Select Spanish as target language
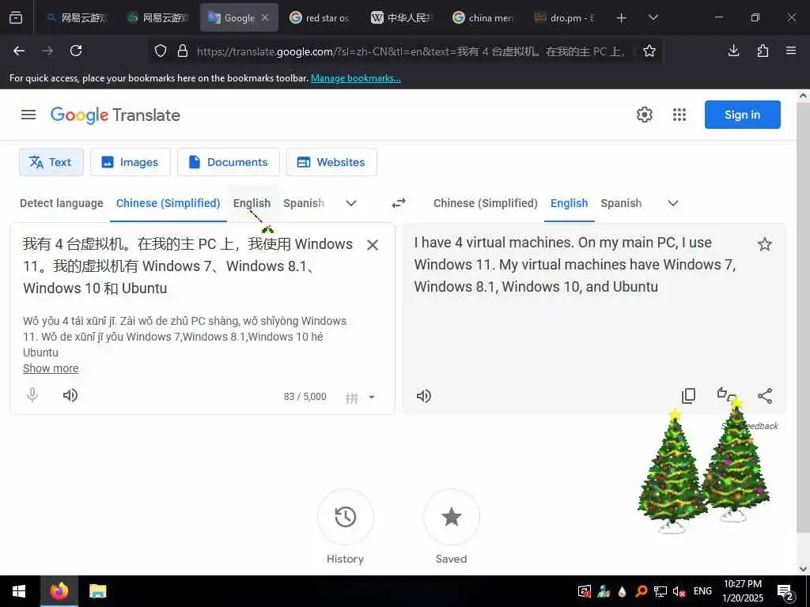The width and height of the screenshot is (810, 607). 621,203
